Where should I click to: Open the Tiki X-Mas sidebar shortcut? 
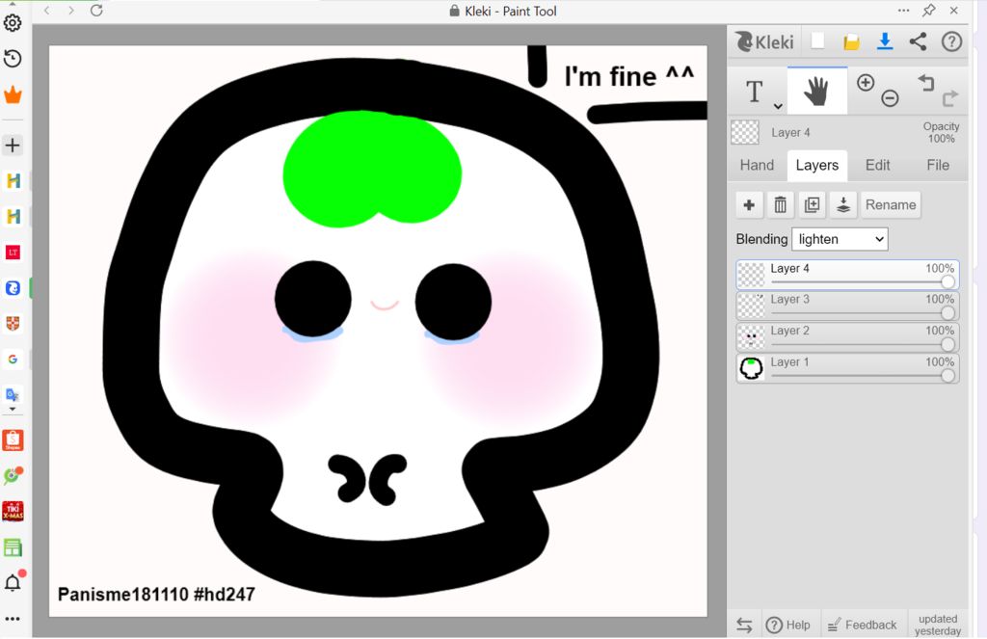pos(13,511)
